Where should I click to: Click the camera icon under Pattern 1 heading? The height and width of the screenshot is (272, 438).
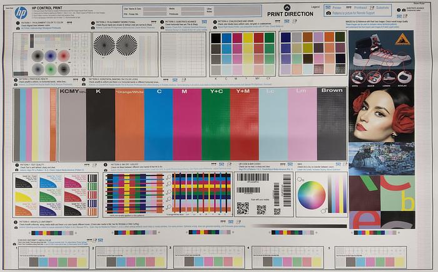18,28
